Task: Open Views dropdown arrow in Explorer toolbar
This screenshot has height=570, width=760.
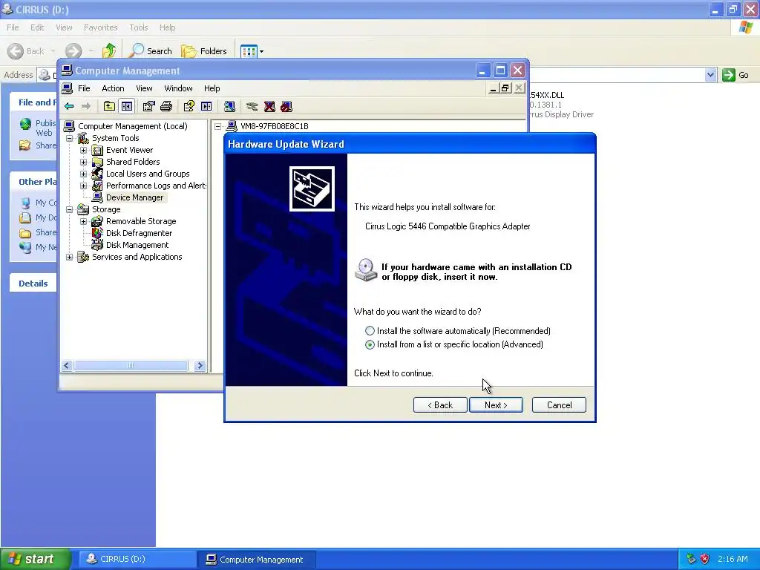Action: pyautogui.click(x=262, y=51)
